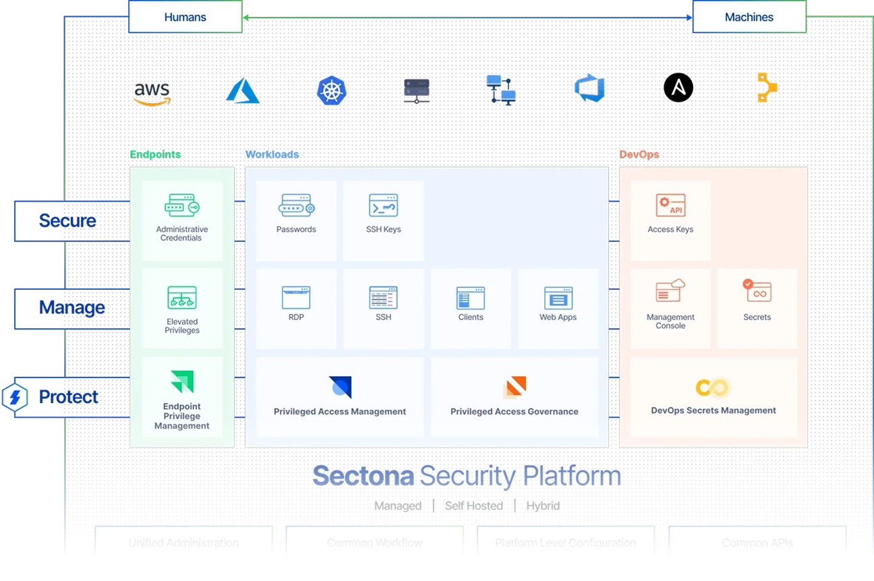Open the Passwords icon
The width and height of the screenshot is (874, 581).
(x=296, y=206)
